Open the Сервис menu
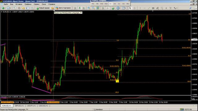This screenshot has height=111, width=198. point(37,4)
